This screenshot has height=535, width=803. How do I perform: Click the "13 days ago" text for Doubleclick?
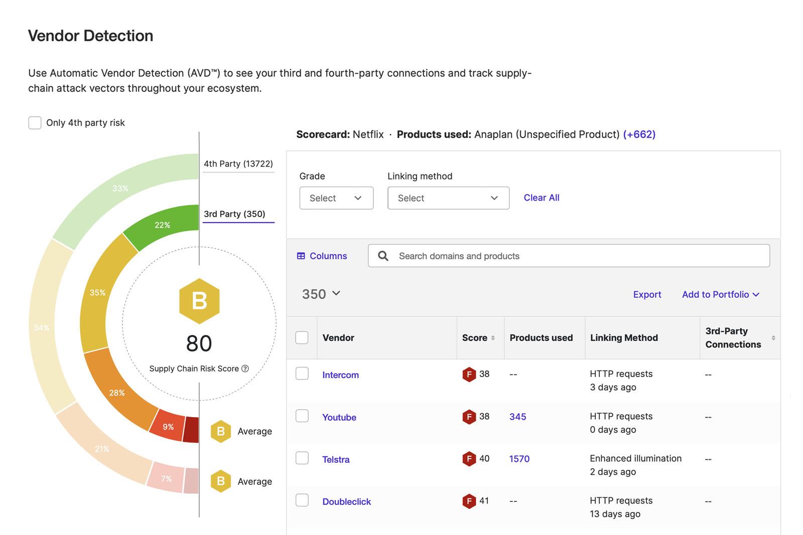click(615, 514)
